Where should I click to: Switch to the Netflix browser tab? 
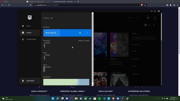(13, 2)
